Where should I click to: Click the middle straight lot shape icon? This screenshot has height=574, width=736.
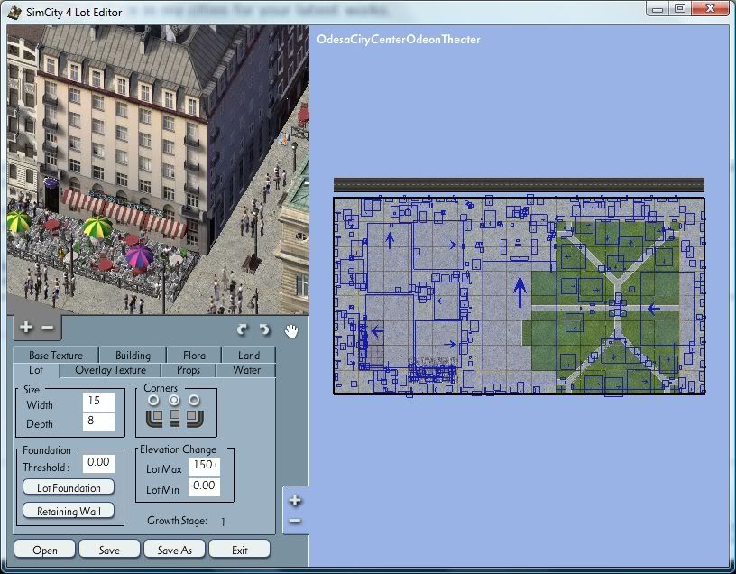(x=175, y=418)
